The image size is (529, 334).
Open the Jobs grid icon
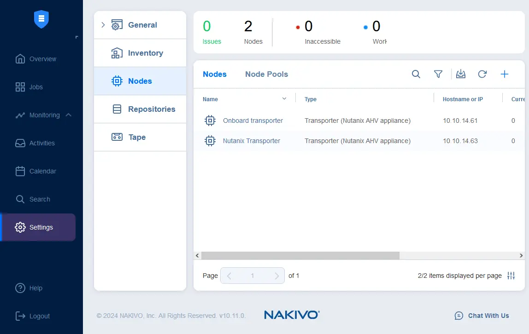20,87
